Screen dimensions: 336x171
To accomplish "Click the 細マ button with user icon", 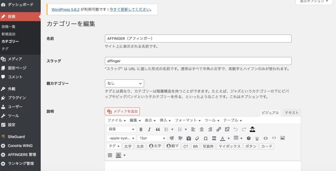I will click(172, 146).
